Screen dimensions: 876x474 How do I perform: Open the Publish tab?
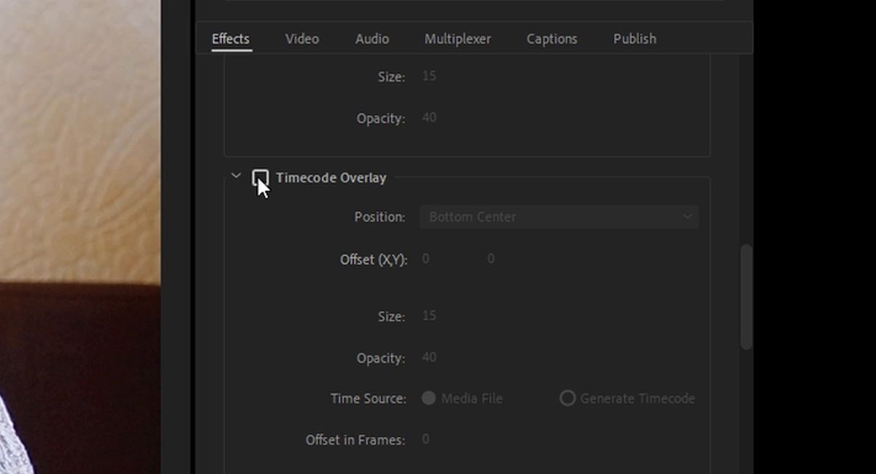click(634, 39)
